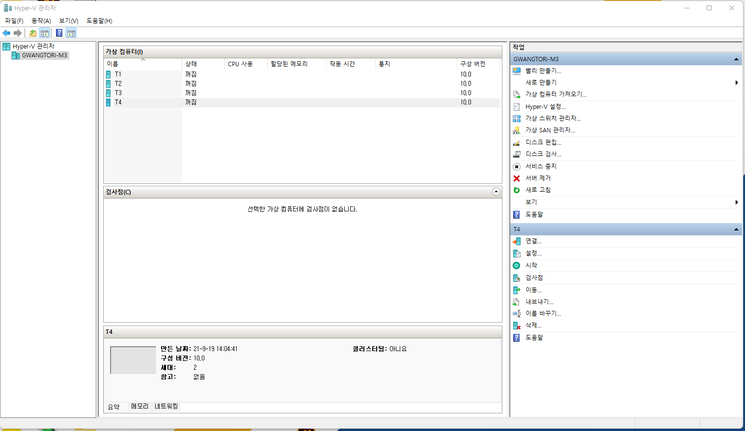Click 디스크 검사 icon
This screenshot has height=431, width=745.
point(517,154)
